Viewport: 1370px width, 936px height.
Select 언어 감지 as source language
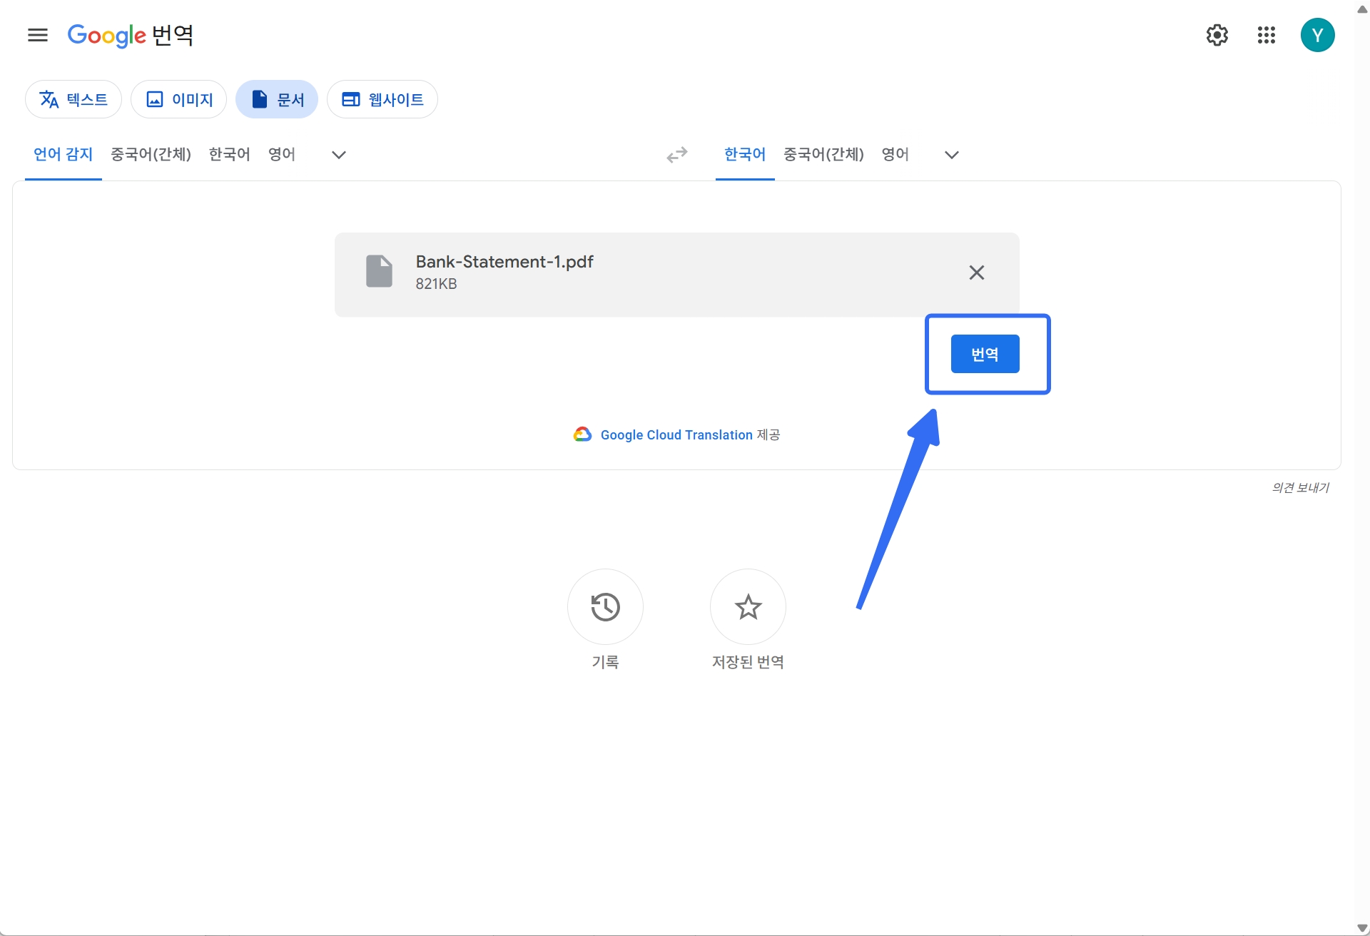(64, 155)
